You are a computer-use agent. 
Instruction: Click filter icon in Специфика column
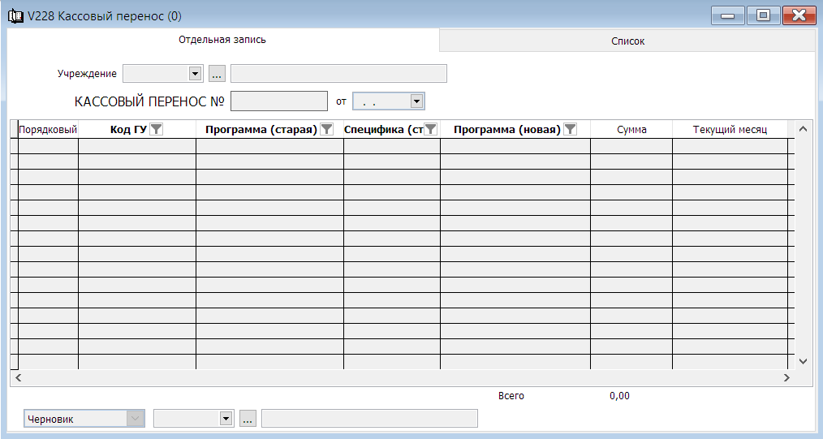coord(431,129)
